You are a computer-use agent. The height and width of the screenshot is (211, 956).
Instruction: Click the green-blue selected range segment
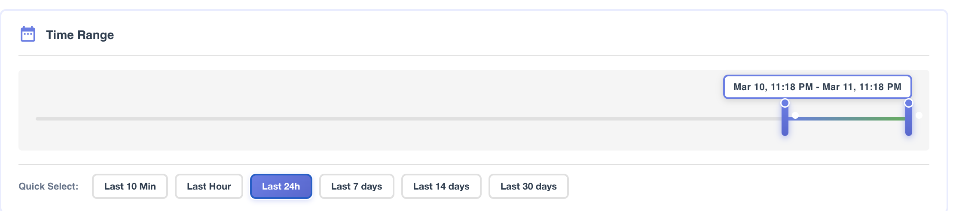tap(847, 118)
